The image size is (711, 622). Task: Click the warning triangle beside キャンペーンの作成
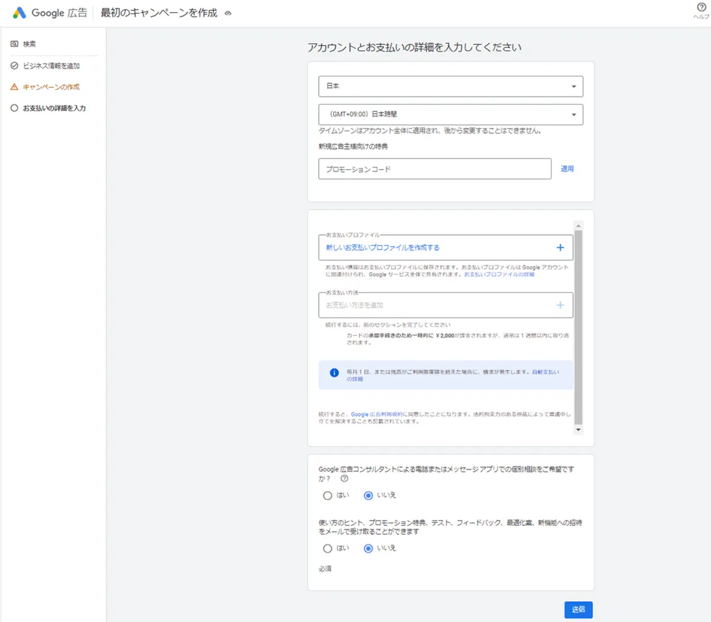click(x=14, y=86)
